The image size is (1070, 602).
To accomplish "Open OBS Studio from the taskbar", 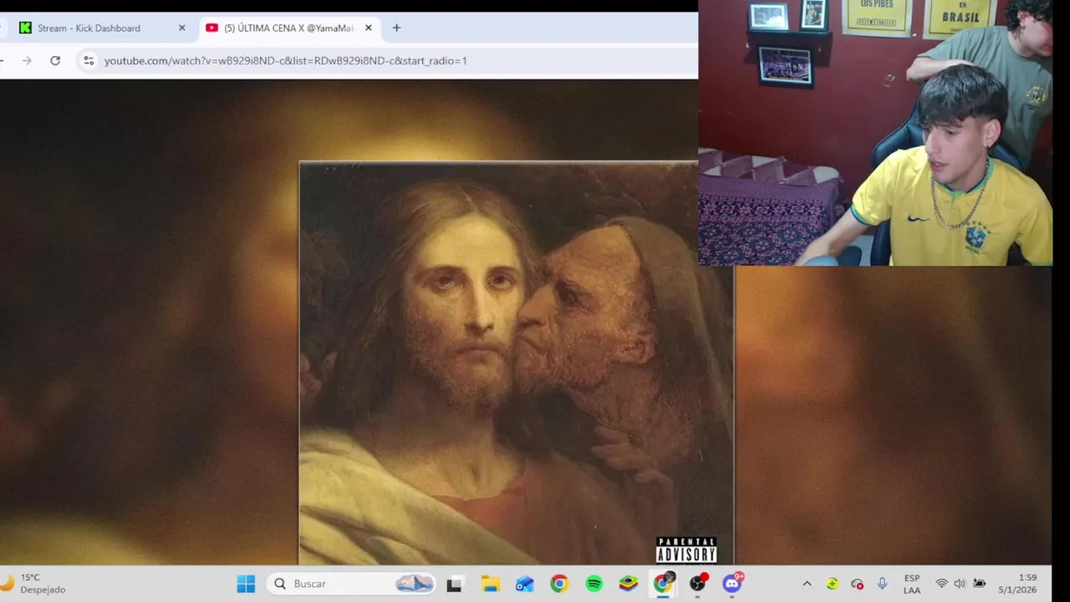I will [x=698, y=584].
